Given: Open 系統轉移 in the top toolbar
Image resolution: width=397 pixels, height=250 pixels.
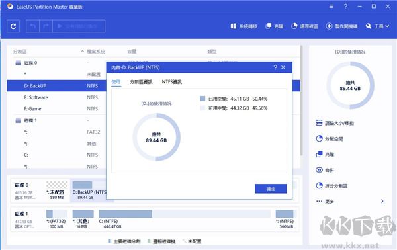Looking at the screenshot, I should click(244, 26).
